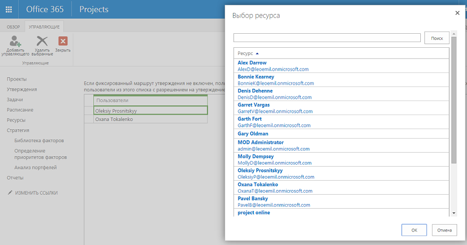Viewport: 467px width, 245px height.
Task: Click the OxanaT@leoemil.onmicrosoft.com address
Action: 275,190
